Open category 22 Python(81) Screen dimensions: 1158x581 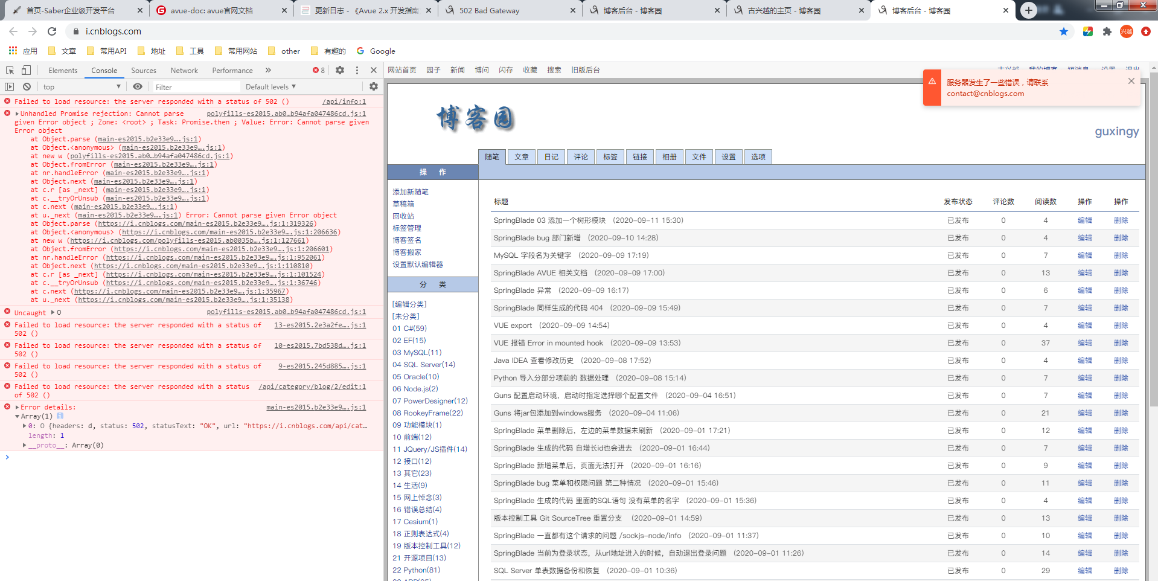[417, 570]
